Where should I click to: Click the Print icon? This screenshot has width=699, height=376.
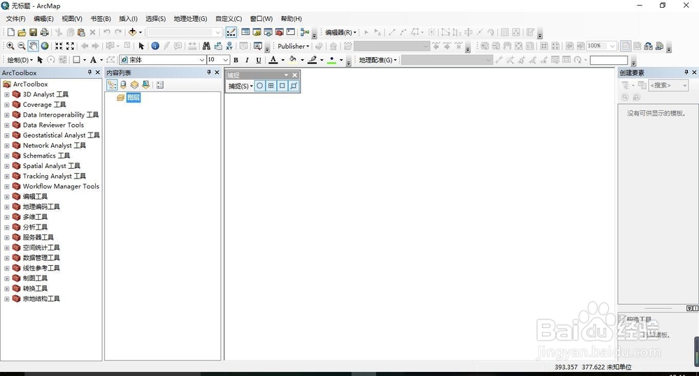[x=44, y=32]
